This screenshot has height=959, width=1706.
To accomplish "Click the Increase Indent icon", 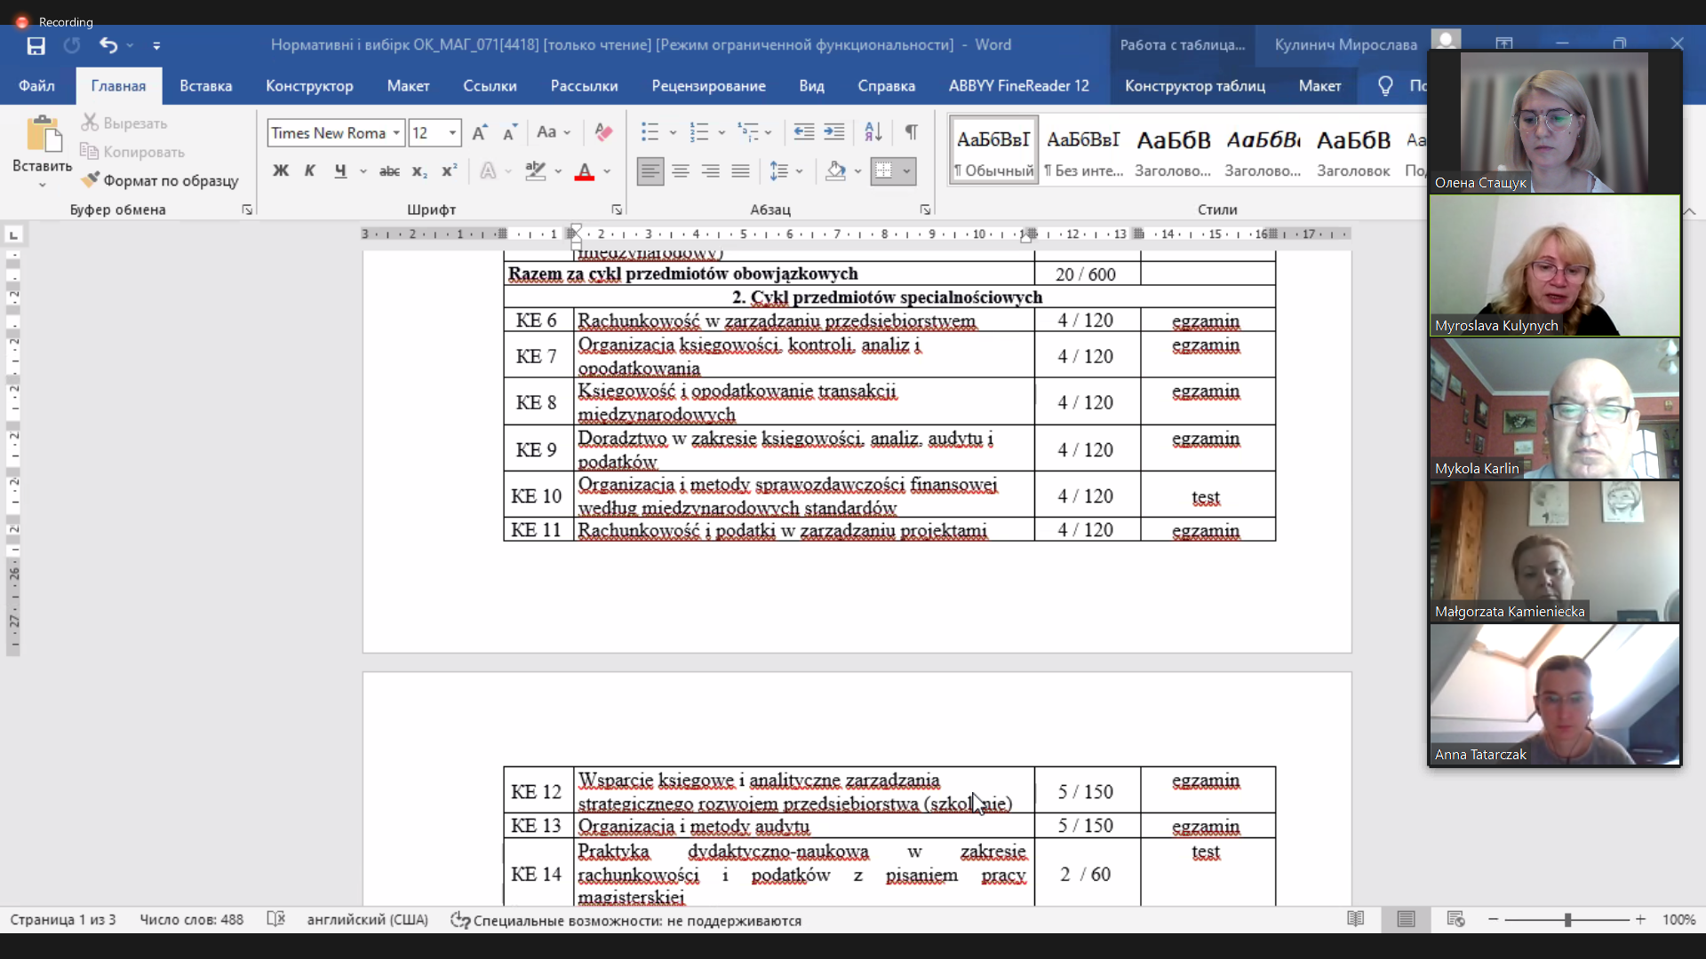I will click(834, 132).
